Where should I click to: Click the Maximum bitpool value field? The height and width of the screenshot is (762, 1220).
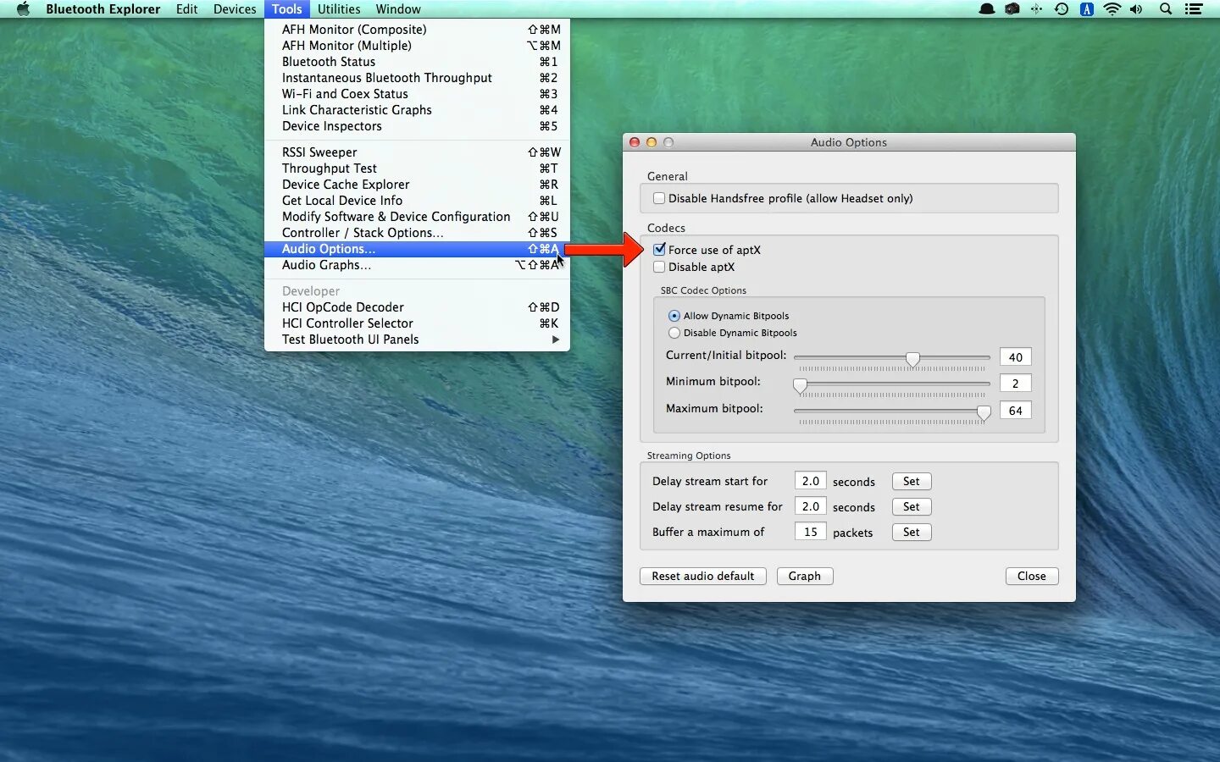click(x=1015, y=411)
